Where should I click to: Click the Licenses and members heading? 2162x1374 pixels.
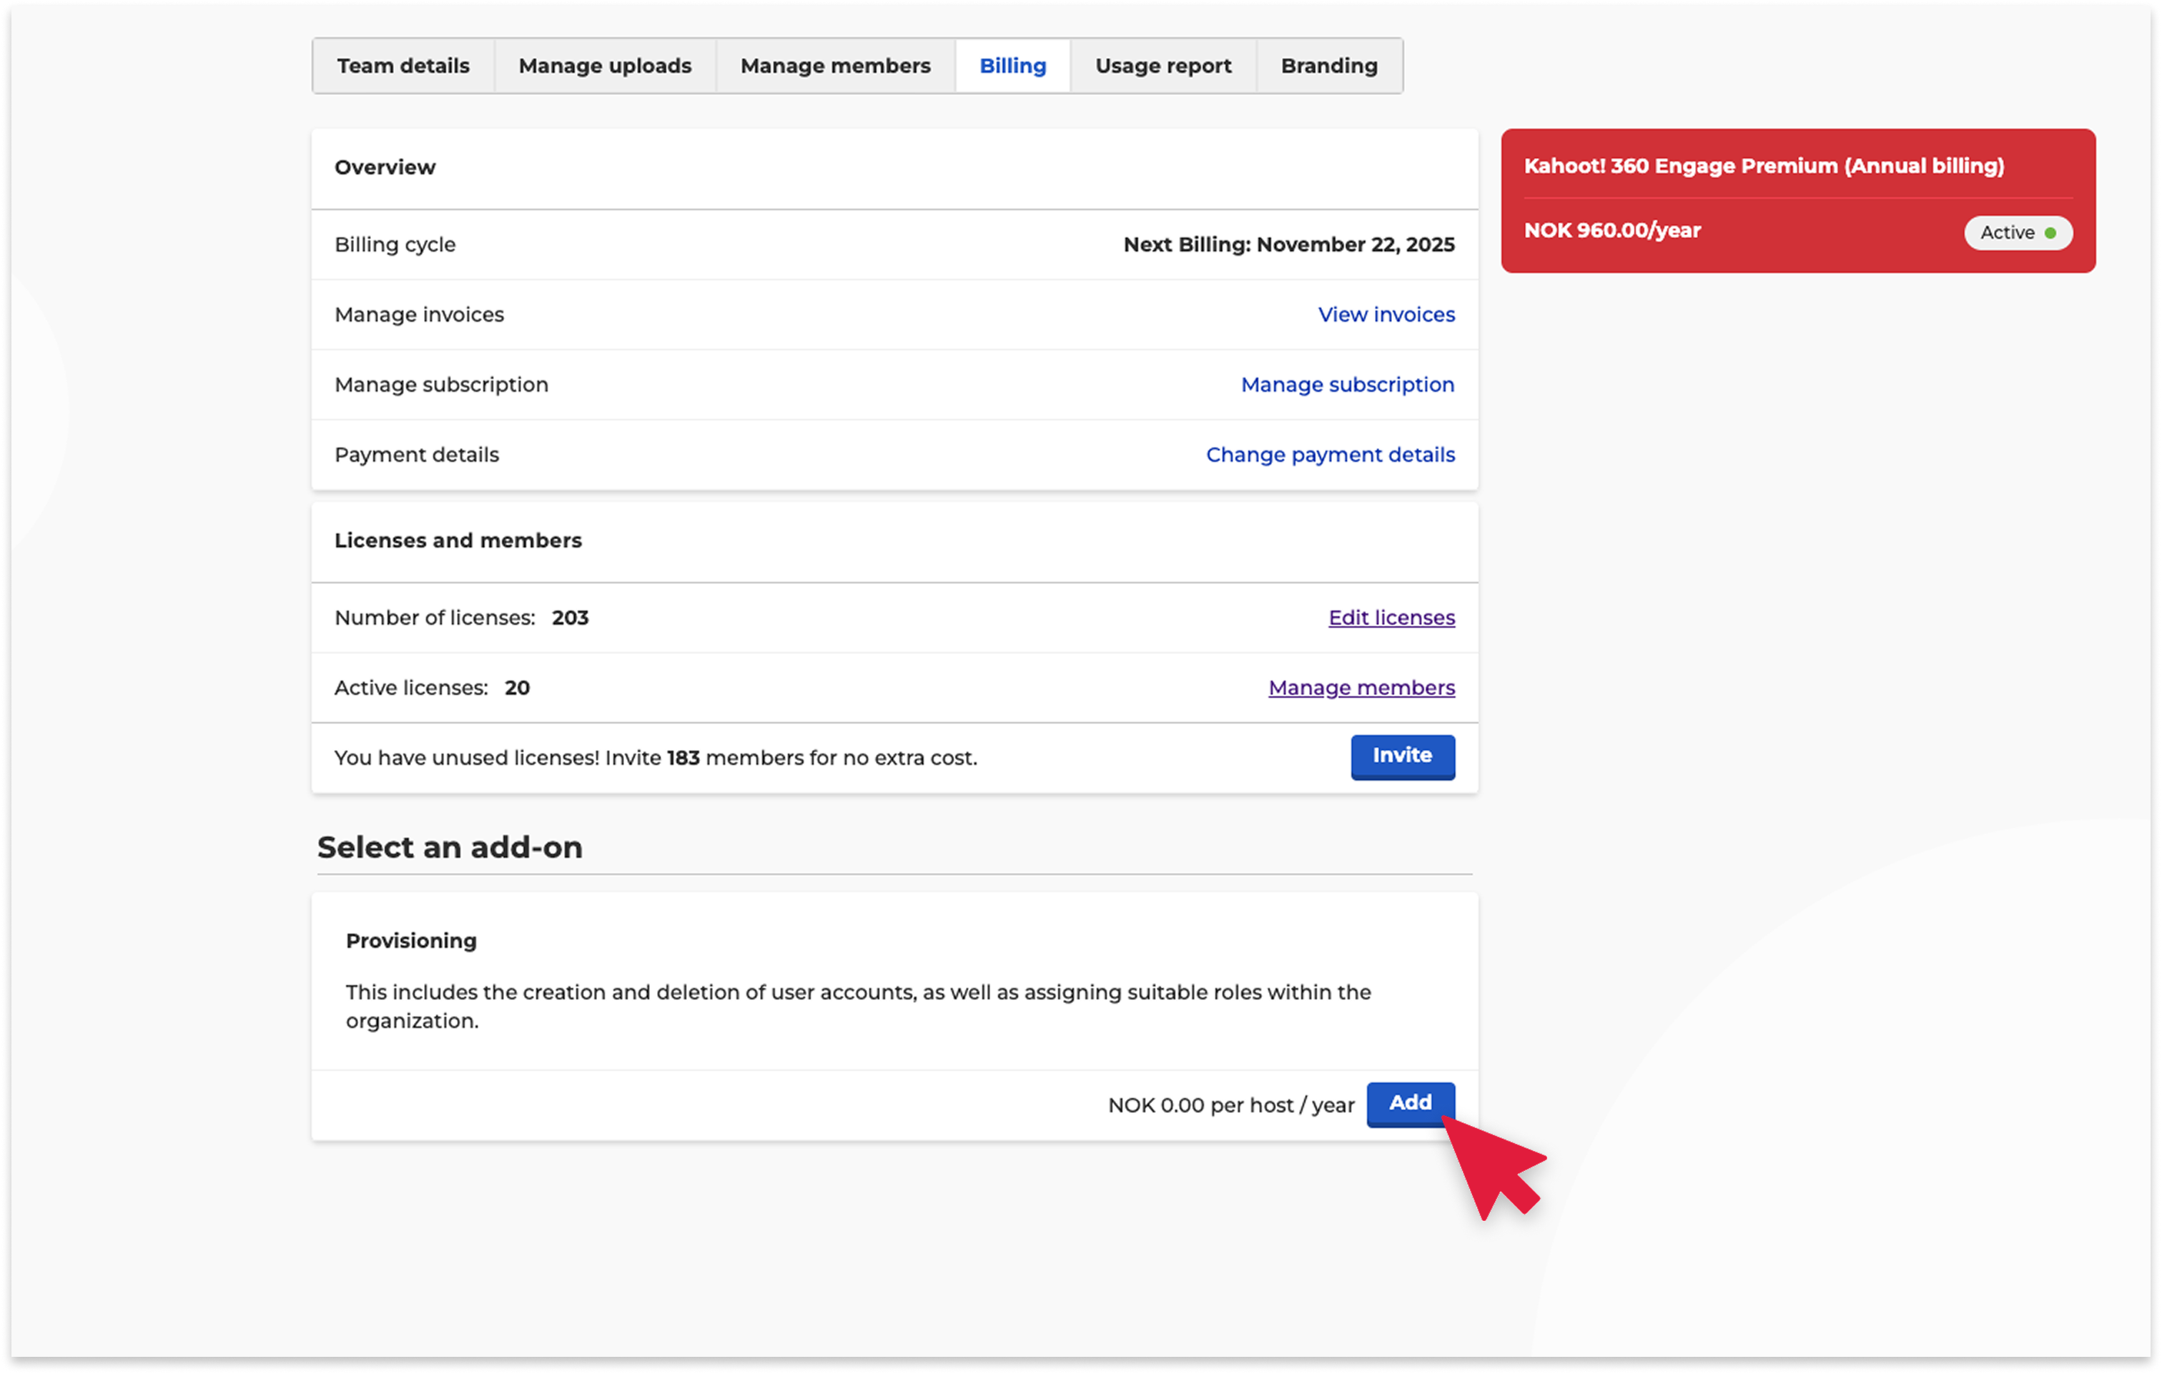point(458,540)
